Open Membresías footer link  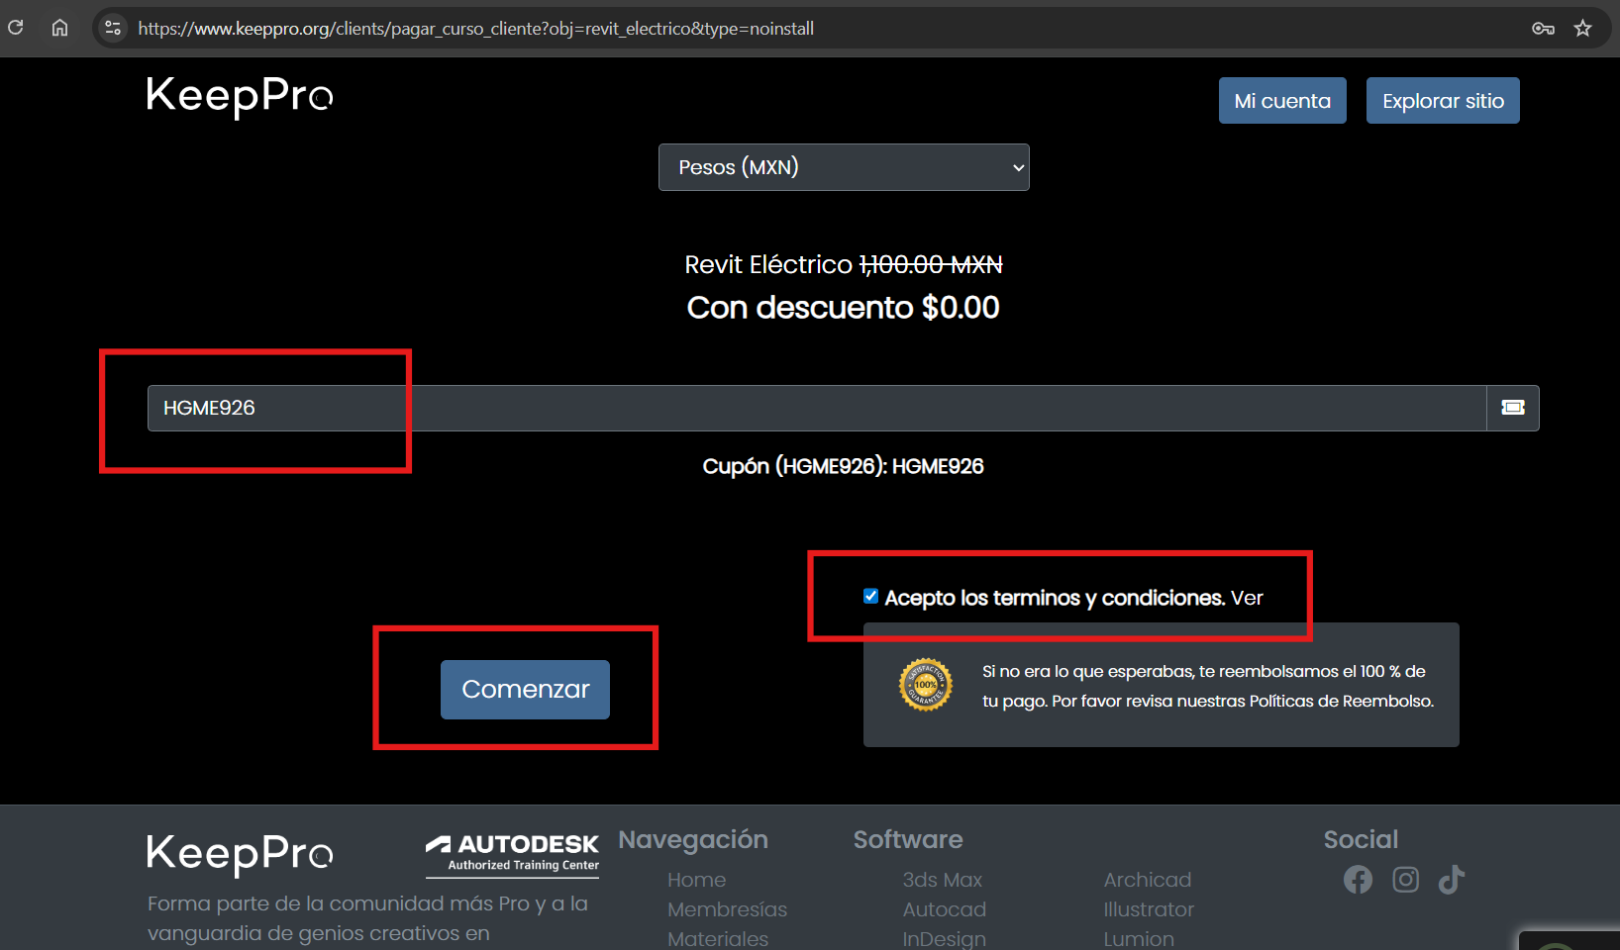click(727, 909)
